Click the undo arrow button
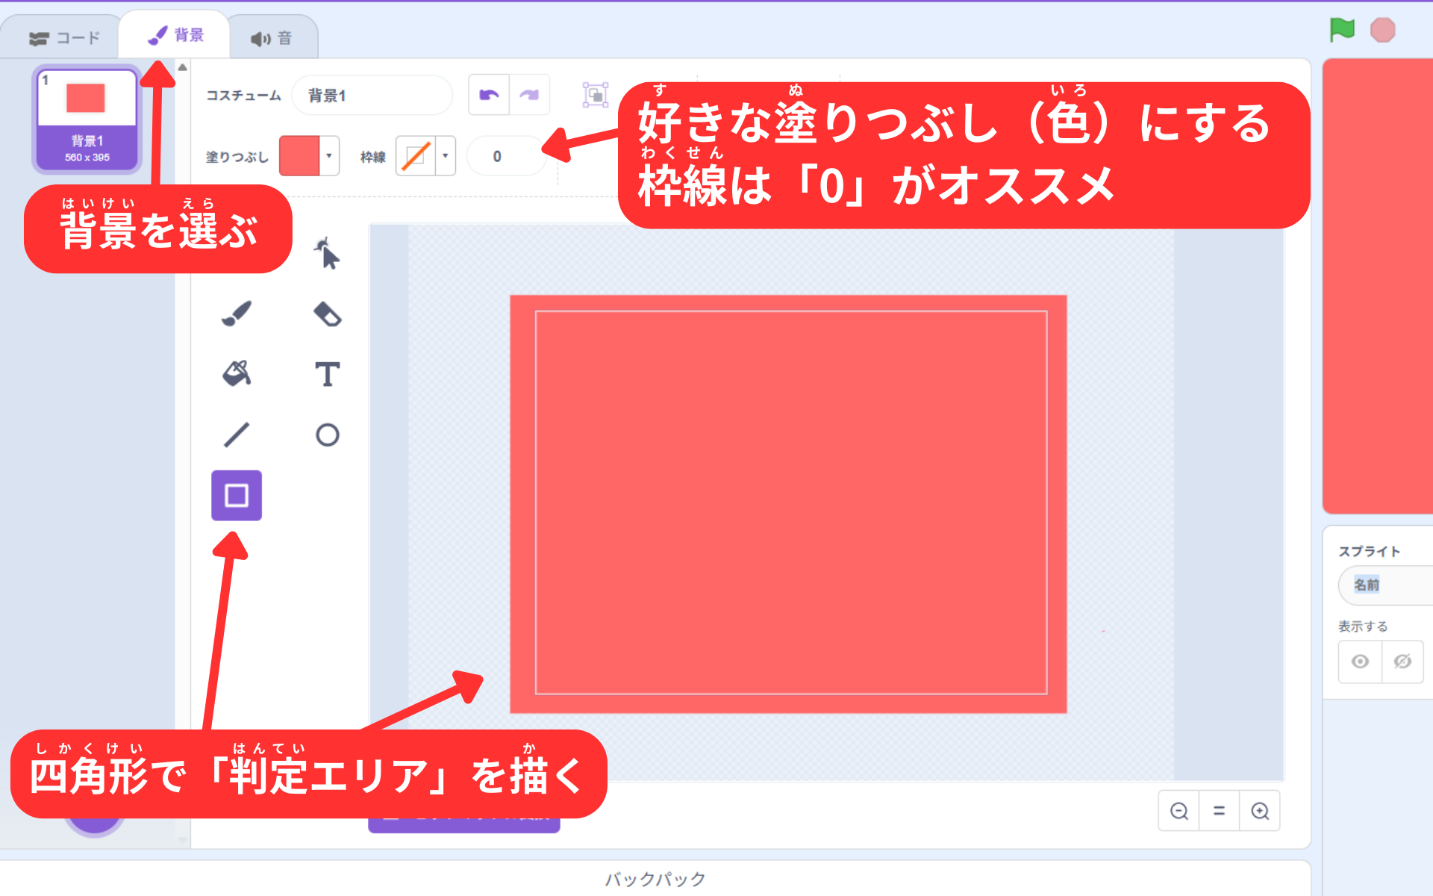Viewport: 1433px width, 896px height. (x=489, y=95)
